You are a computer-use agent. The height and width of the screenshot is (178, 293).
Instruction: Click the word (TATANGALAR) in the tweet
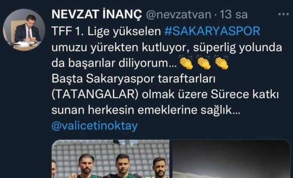tap(95, 95)
